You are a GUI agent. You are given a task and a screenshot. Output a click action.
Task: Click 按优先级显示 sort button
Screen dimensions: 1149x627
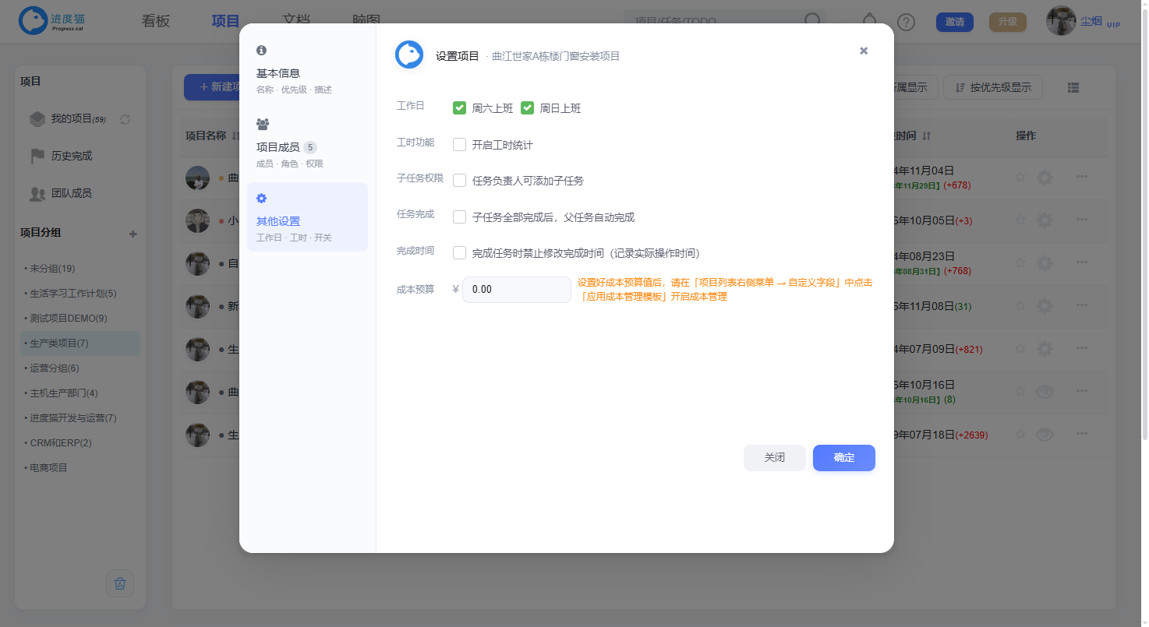pos(993,87)
